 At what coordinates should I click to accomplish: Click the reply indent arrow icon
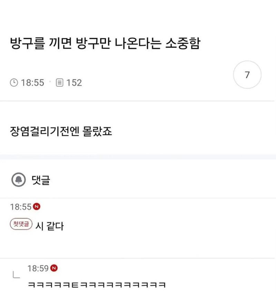[x=16, y=275]
